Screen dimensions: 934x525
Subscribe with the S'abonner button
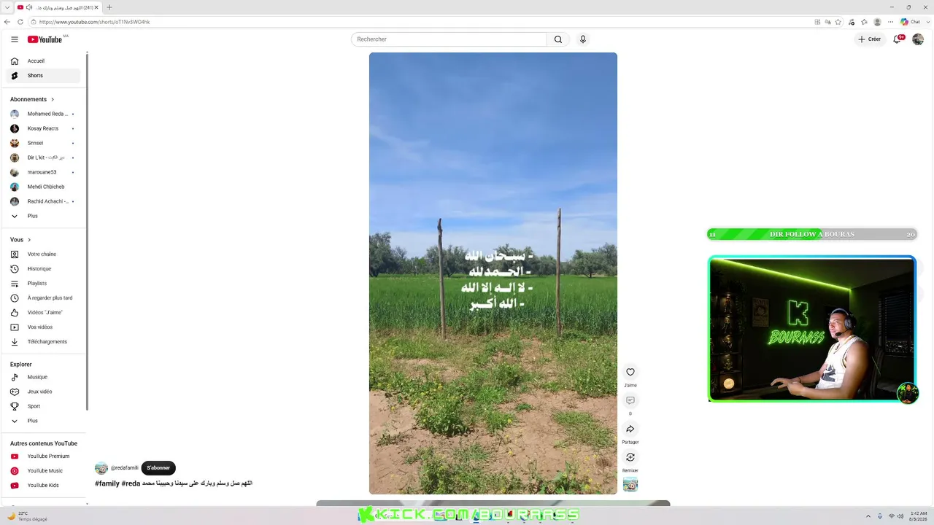coord(158,468)
